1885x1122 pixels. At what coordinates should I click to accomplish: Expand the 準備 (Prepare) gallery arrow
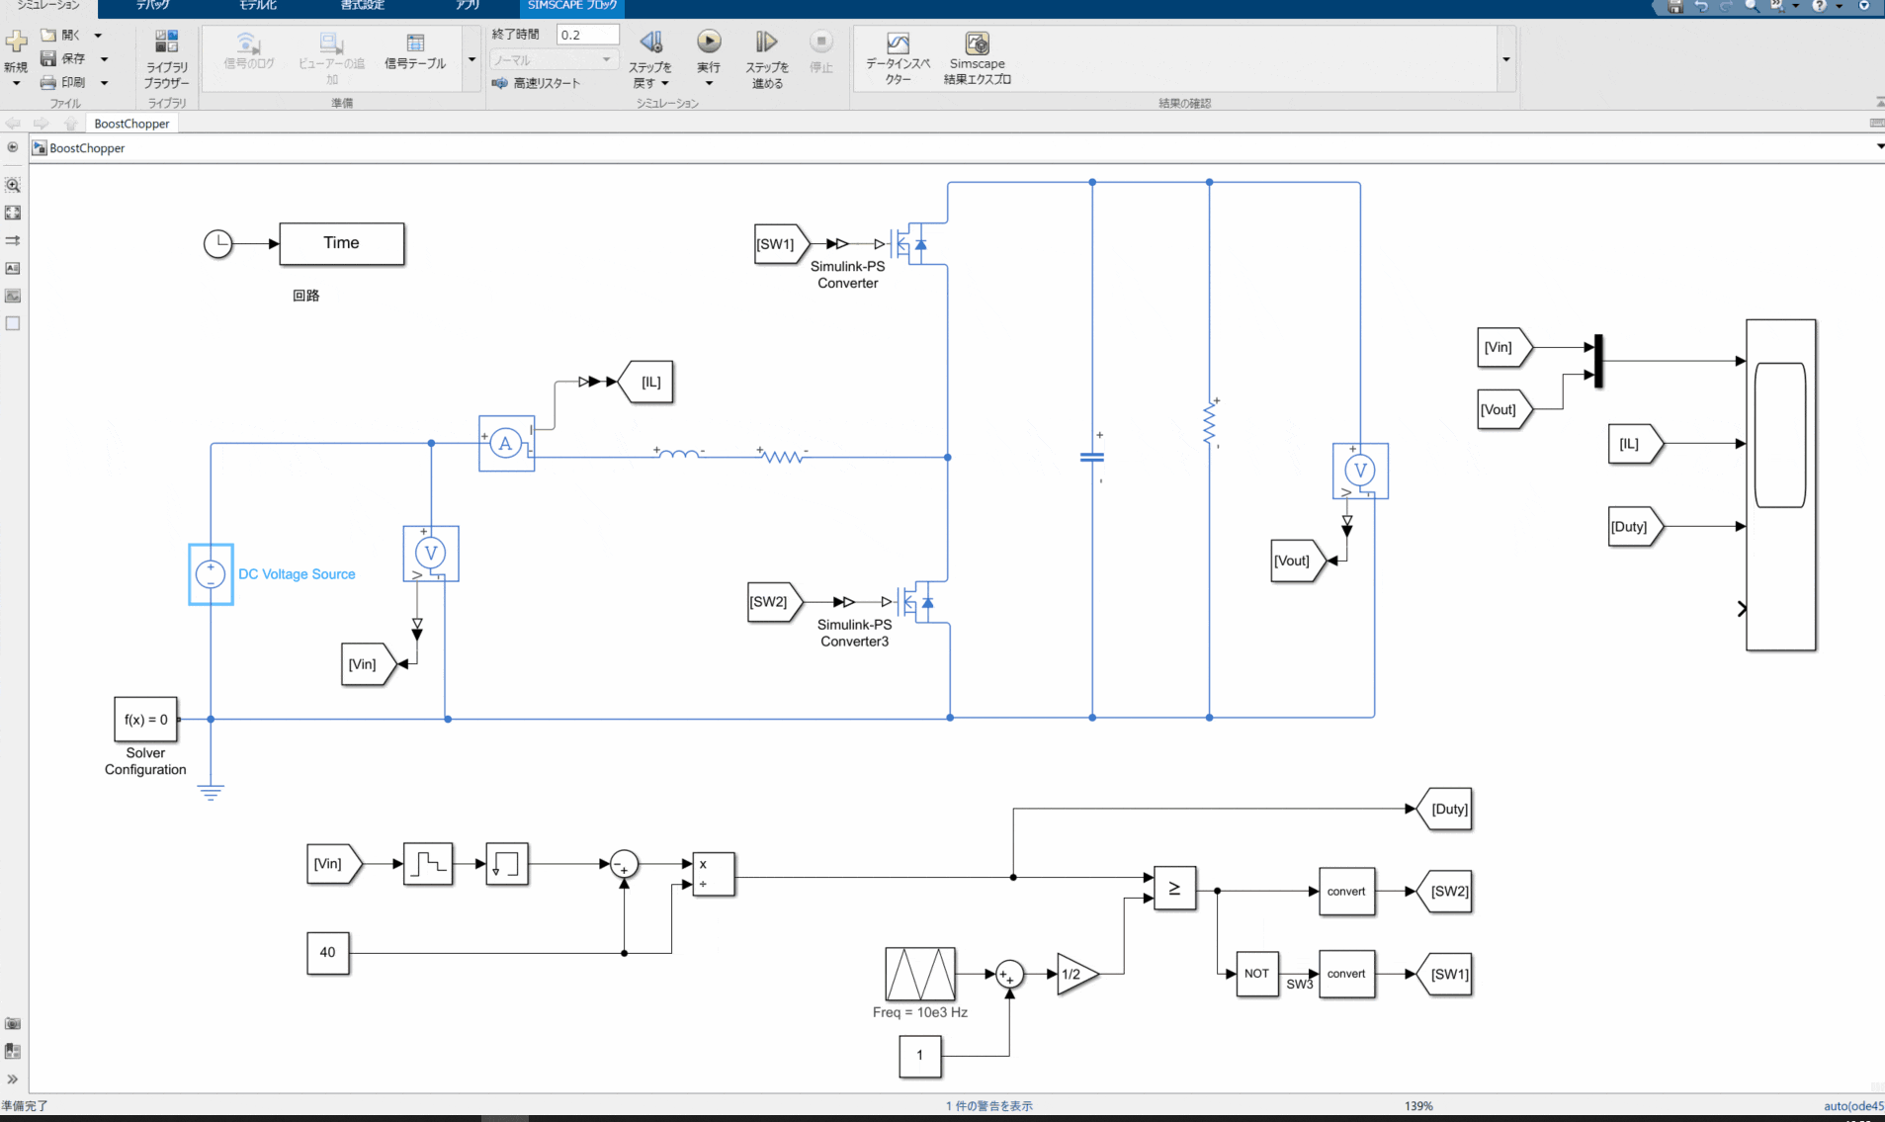tap(471, 59)
